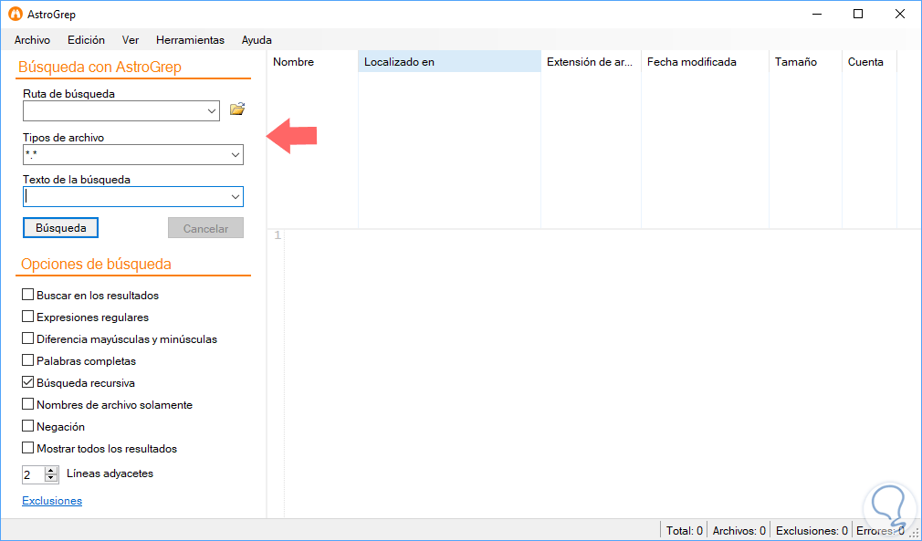Open the Ayuda menu
This screenshot has height=541, width=922.
coord(257,40)
